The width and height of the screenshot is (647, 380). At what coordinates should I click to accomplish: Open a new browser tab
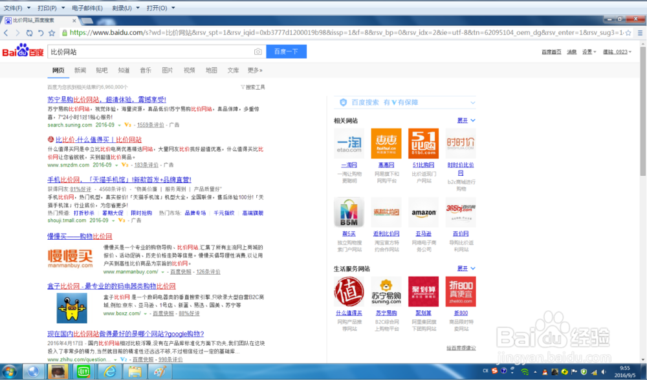(x=87, y=21)
